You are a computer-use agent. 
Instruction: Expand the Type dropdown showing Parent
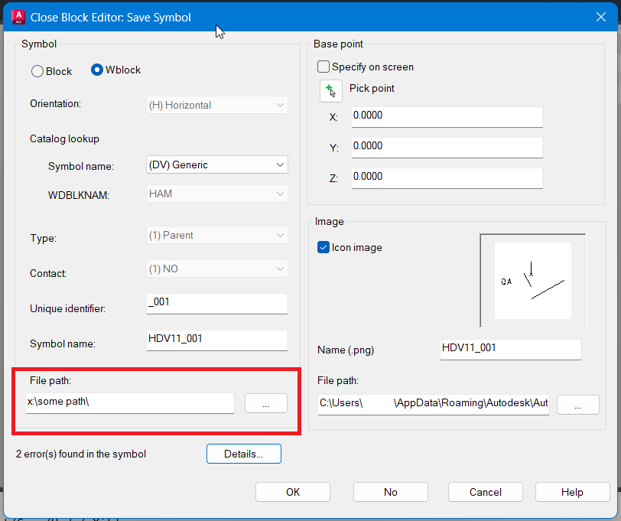click(x=216, y=234)
